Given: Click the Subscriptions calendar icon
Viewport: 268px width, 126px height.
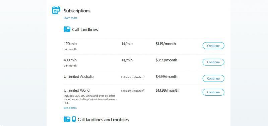Looking at the screenshot, I should (x=56, y=10).
